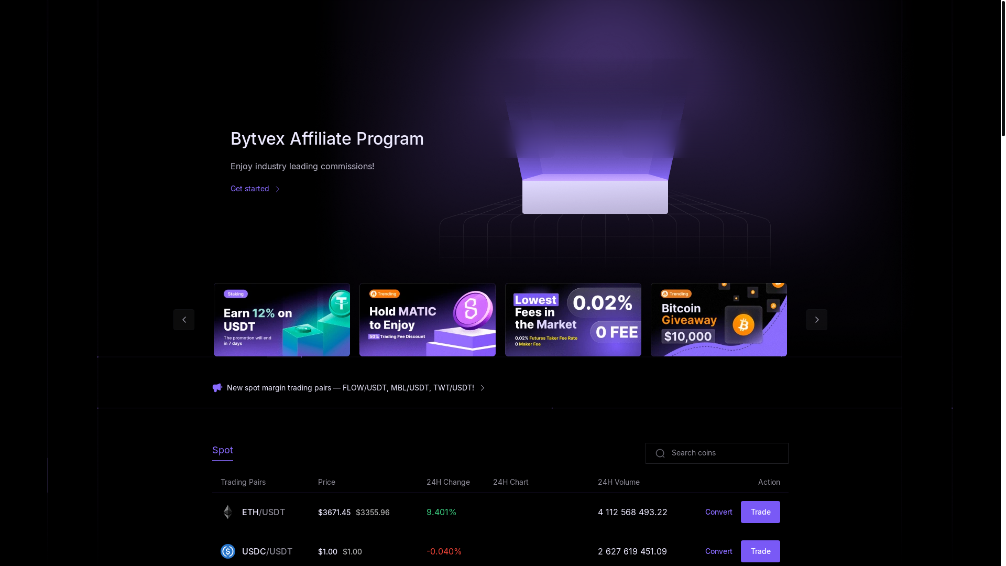Screen dimensions: 1006x566
Task: Click the Trading Pairs column header
Action: tap(243, 482)
